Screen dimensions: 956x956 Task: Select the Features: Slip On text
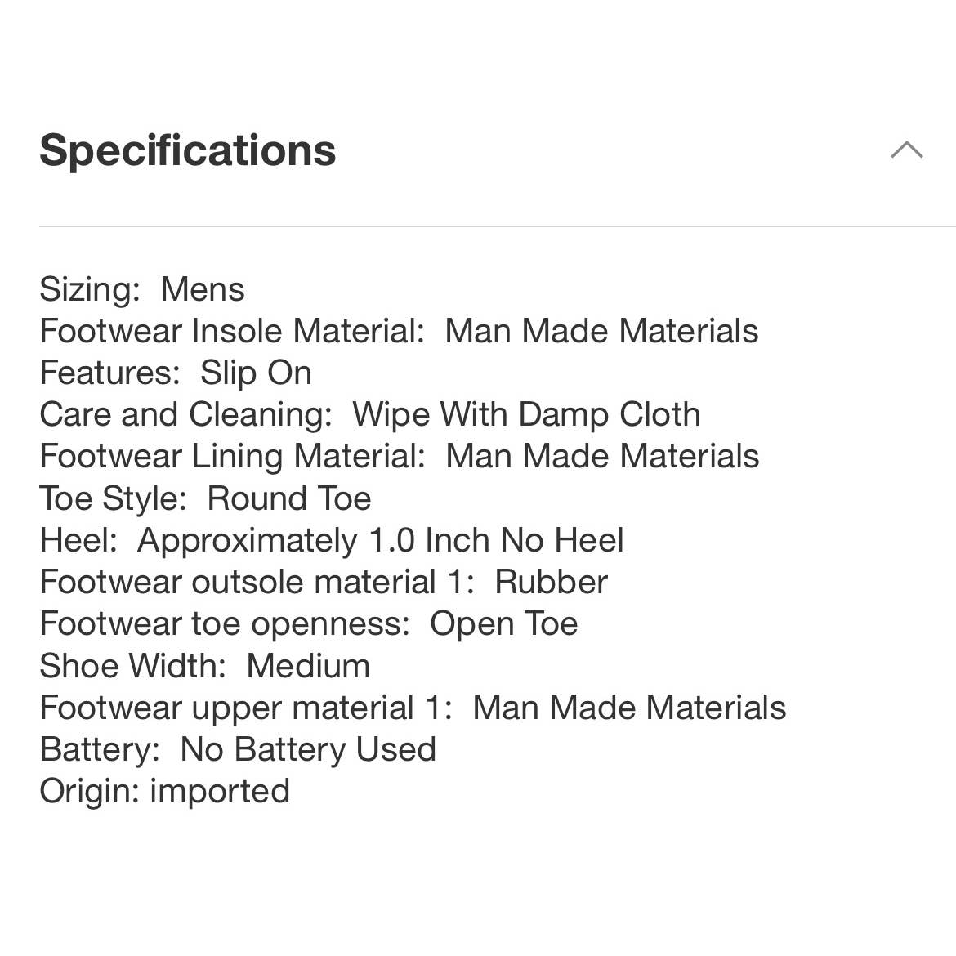pyautogui.click(x=176, y=373)
